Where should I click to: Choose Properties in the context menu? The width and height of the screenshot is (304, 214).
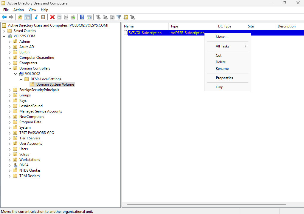coord(224,78)
